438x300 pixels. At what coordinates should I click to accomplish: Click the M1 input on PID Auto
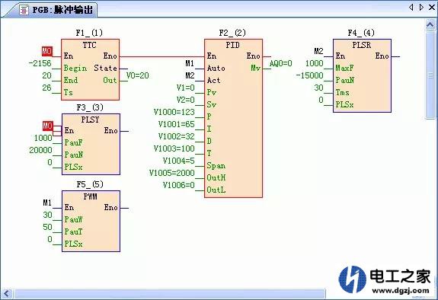tap(190, 63)
